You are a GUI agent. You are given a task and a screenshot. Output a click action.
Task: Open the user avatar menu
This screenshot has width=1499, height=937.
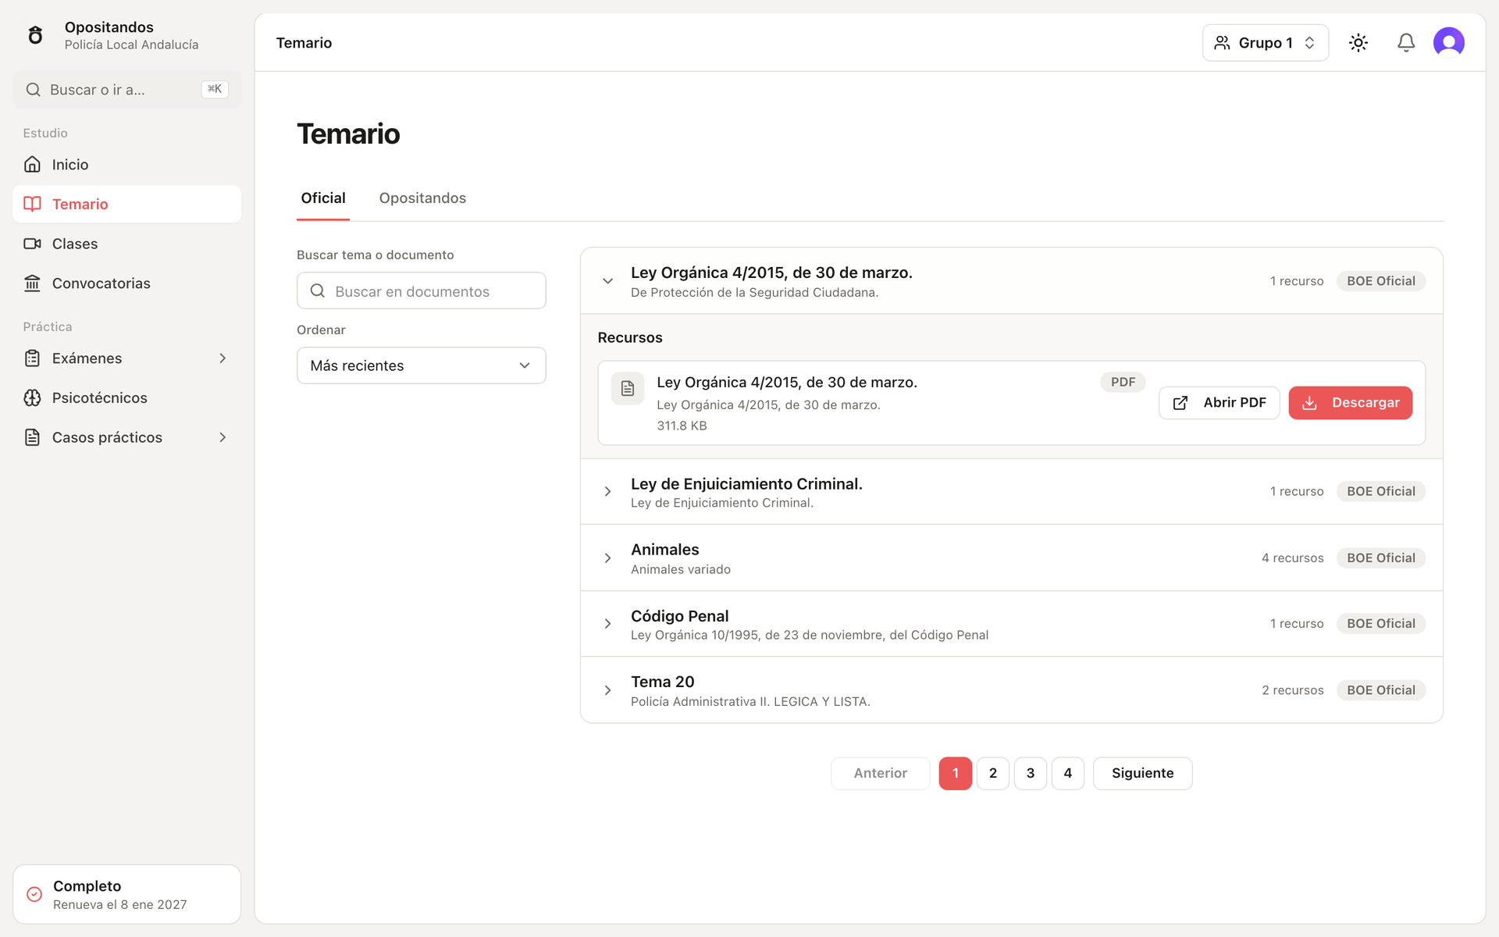click(1449, 43)
